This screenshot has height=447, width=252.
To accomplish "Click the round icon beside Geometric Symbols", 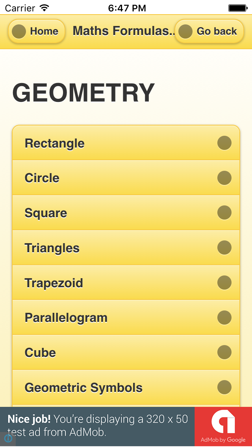I will (224, 387).
